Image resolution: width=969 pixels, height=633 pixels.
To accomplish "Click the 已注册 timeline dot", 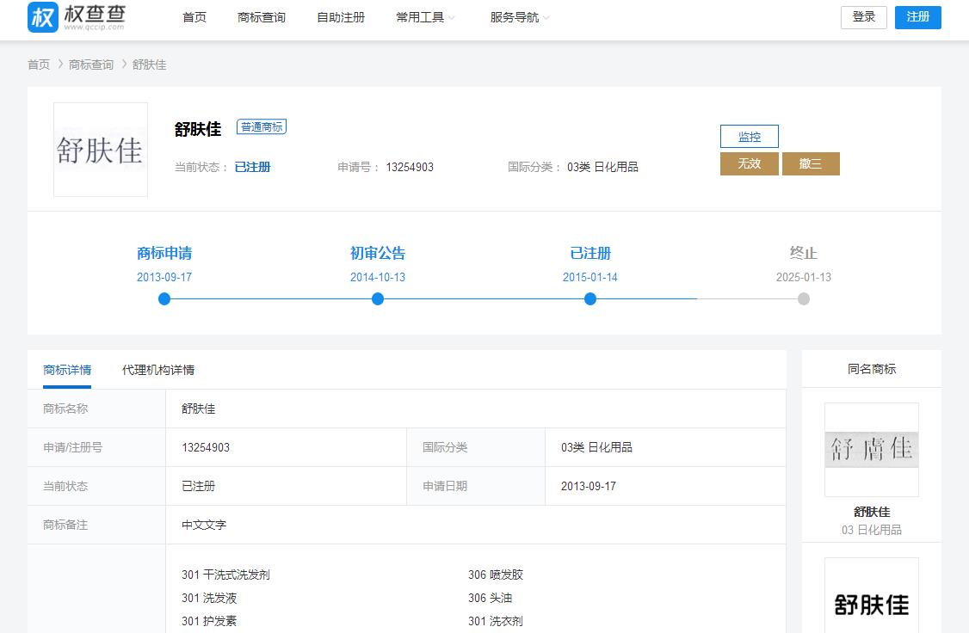I will [x=590, y=299].
